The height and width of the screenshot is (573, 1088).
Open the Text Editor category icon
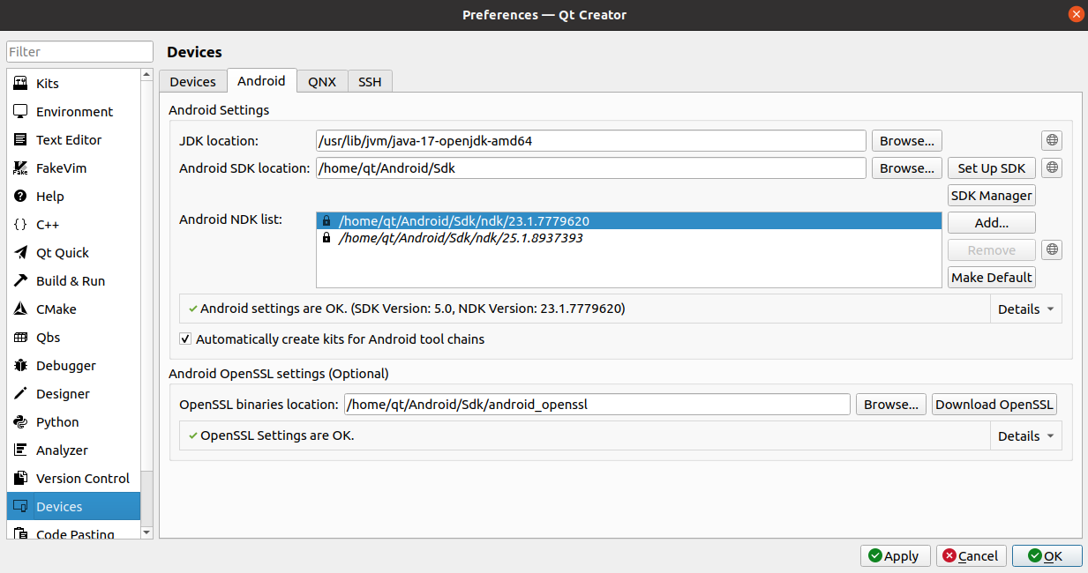[x=20, y=140]
